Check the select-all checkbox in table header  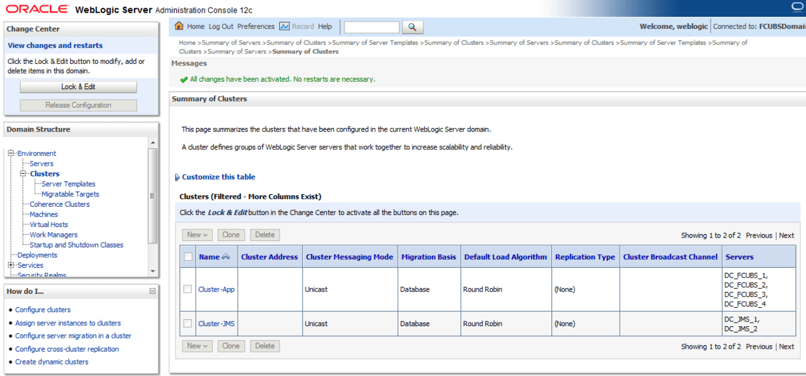[x=188, y=257]
